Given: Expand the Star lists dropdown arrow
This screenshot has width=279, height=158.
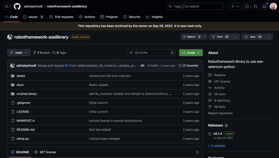Looking at the screenshot, I should pos(269,37).
